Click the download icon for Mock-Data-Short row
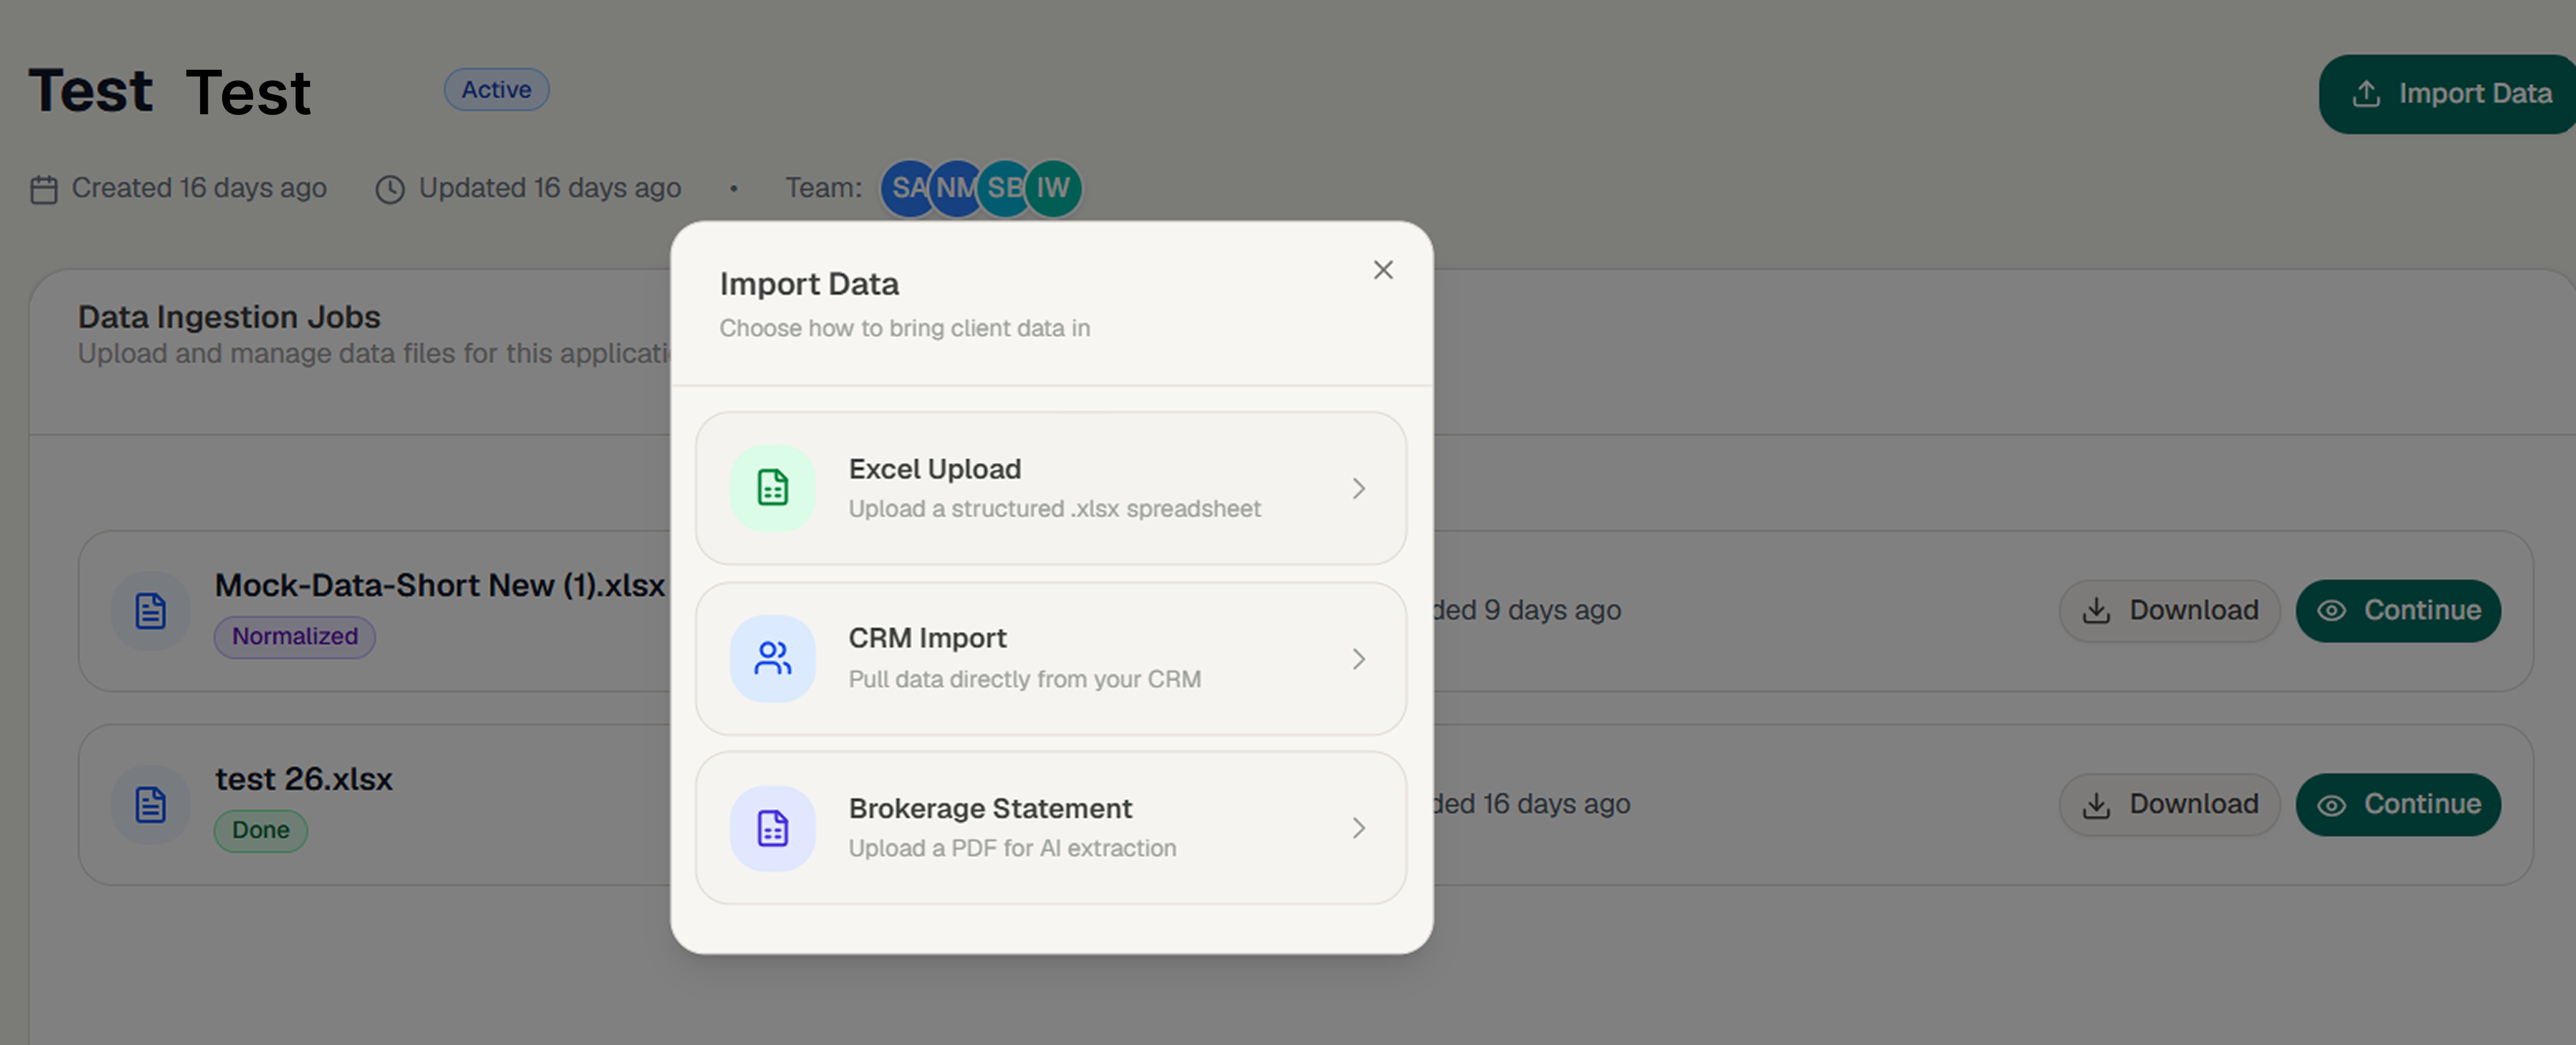 (x=2097, y=611)
